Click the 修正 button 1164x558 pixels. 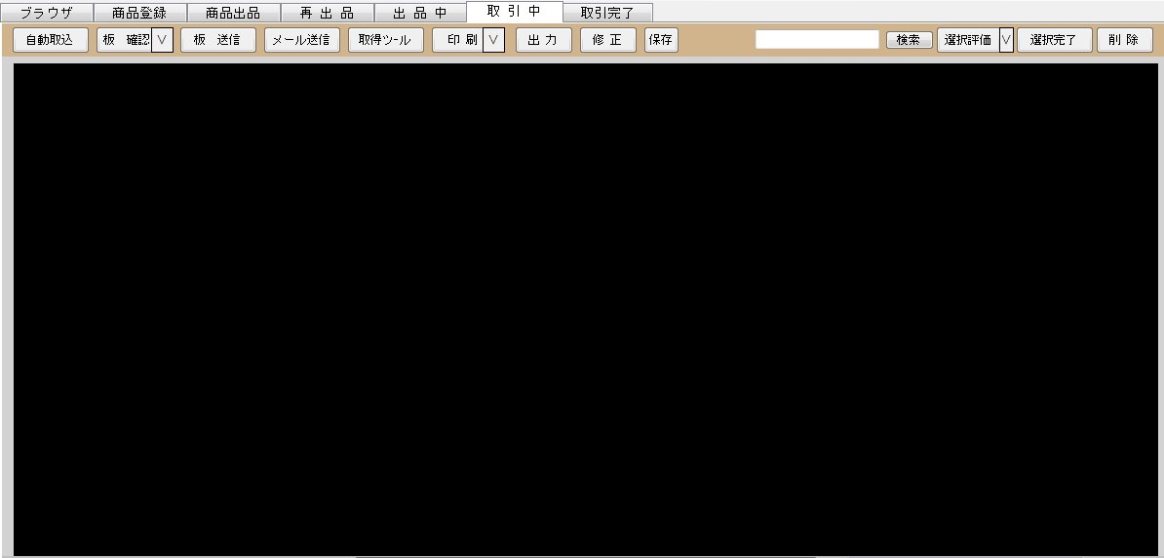click(608, 40)
